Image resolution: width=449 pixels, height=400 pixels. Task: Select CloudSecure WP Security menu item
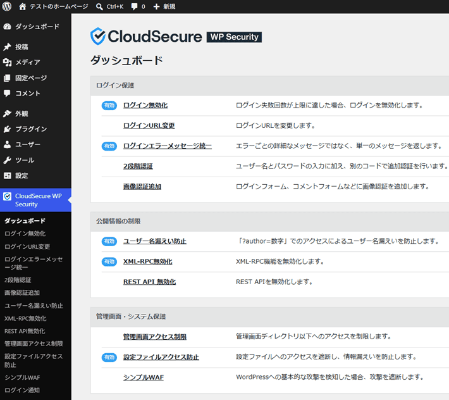35,200
